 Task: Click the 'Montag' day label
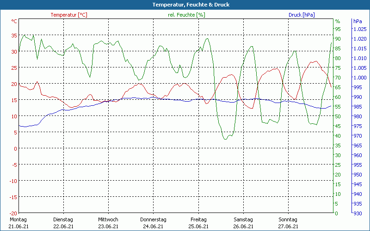pyautogui.click(x=18, y=219)
